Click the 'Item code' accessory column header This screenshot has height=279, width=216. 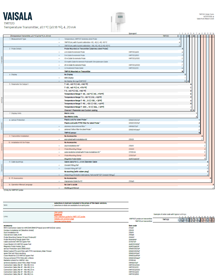pos(133,226)
